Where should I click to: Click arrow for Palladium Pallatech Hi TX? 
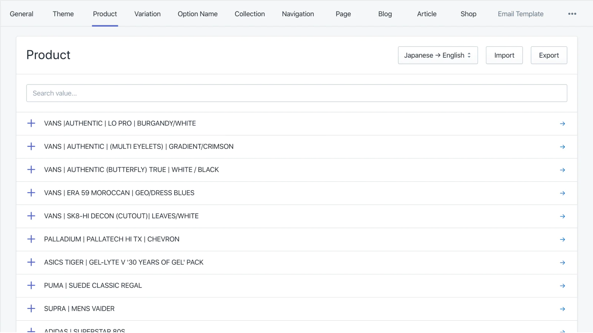point(562,239)
